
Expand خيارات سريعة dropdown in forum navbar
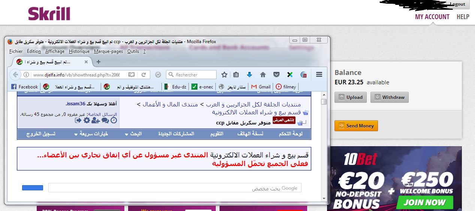pos(91,134)
